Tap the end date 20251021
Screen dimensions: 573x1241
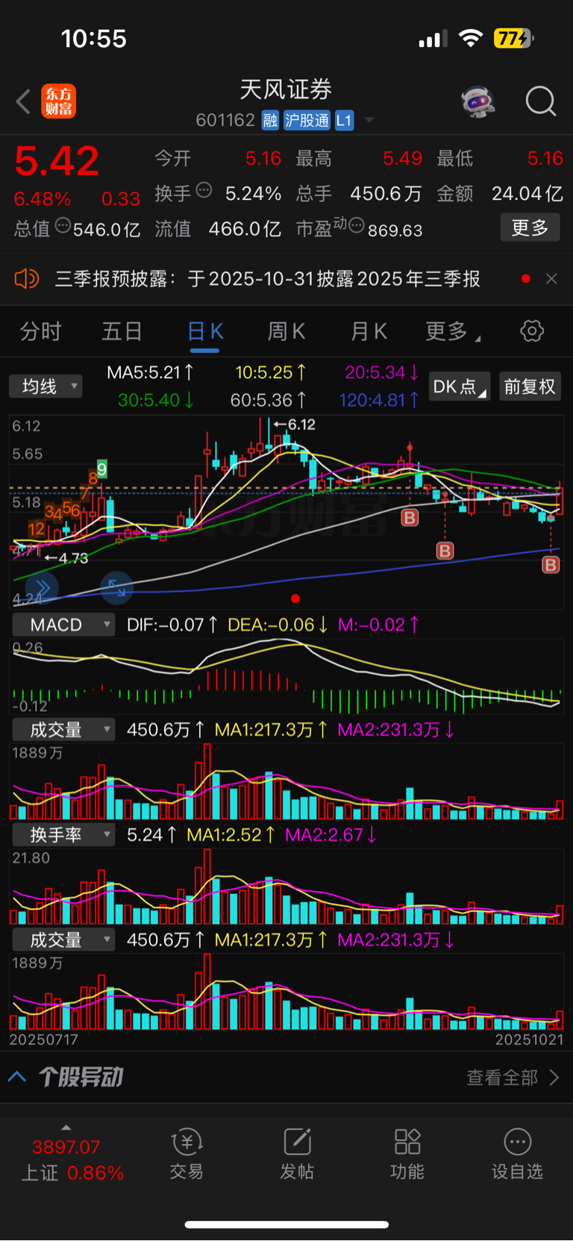(x=529, y=1040)
